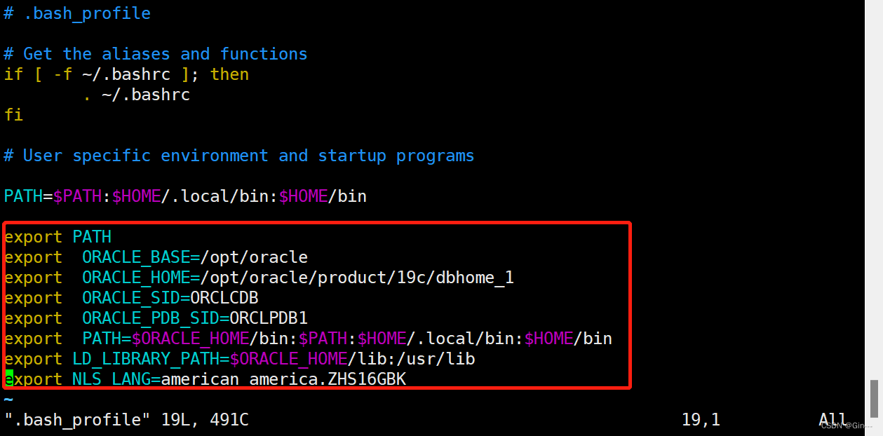The width and height of the screenshot is (883, 436).
Task: Click ORACLE_PDB_SID=ORCLPDB1 value
Action: pos(195,318)
